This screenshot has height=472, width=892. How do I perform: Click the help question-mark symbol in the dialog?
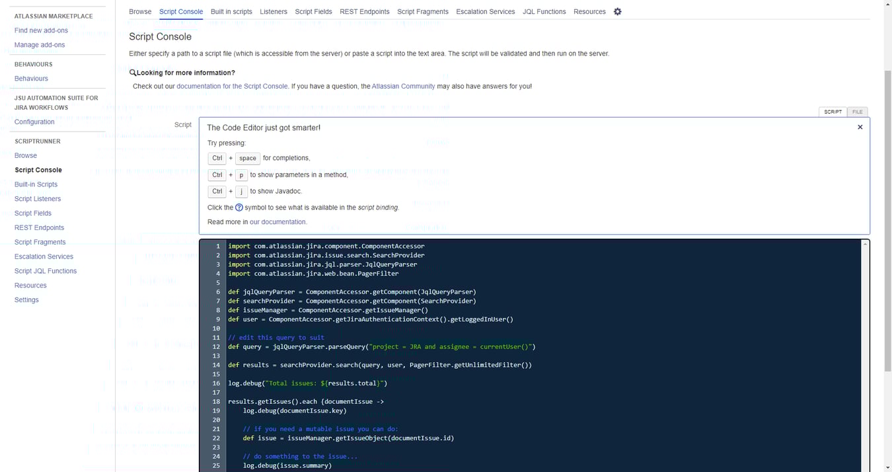click(239, 207)
